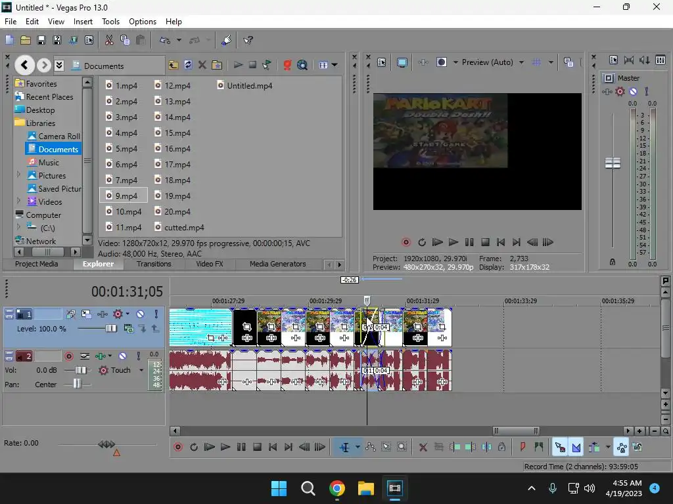The height and width of the screenshot is (504, 673).
Task: Expand the Pictures tree node
Action: click(18, 175)
